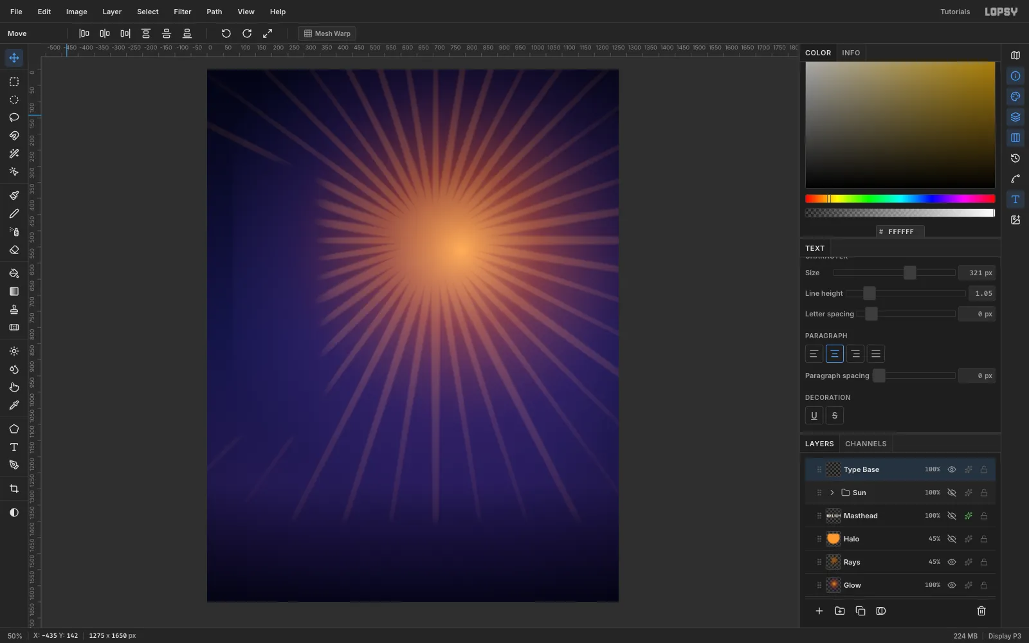
Task: Click the Undo arrow in options bar
Action: tap(226, 33)
